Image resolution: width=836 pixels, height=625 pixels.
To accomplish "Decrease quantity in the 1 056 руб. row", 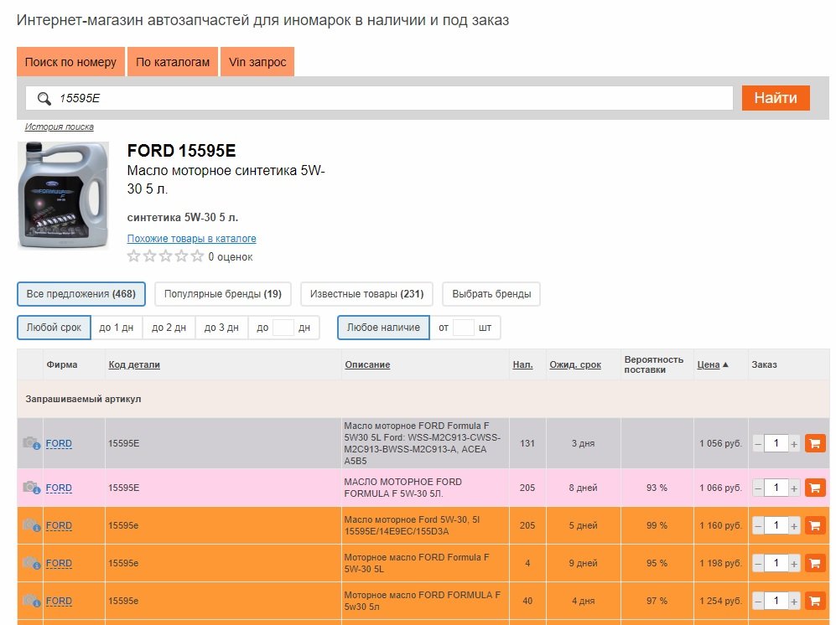I will (758, 444).
